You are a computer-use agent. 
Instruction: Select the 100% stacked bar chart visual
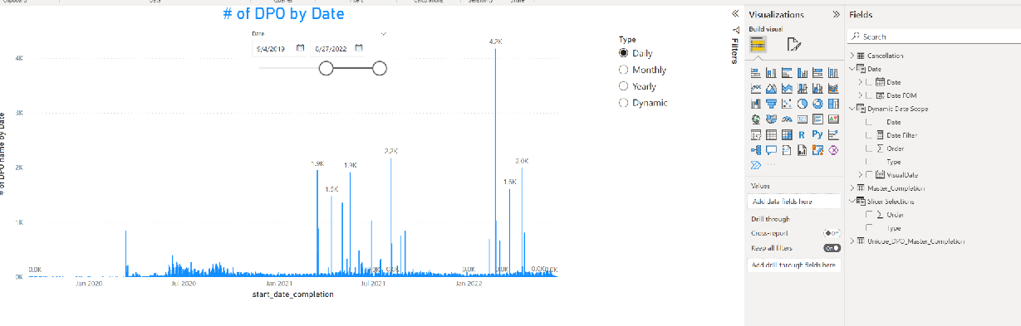click(817, 73)
